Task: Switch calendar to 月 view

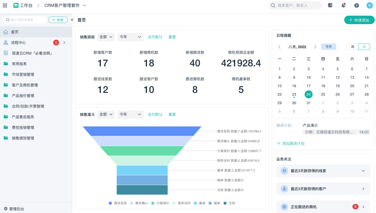Action: click(x=364, y=47)
